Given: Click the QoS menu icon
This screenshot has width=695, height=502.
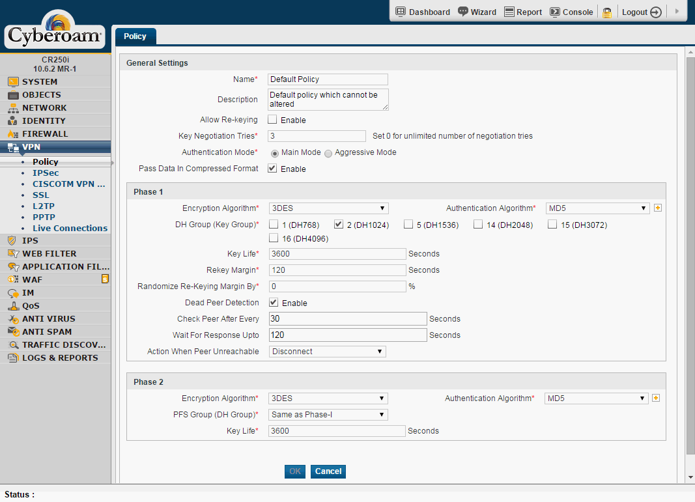Looking at the screenshot, I should 13,306.
